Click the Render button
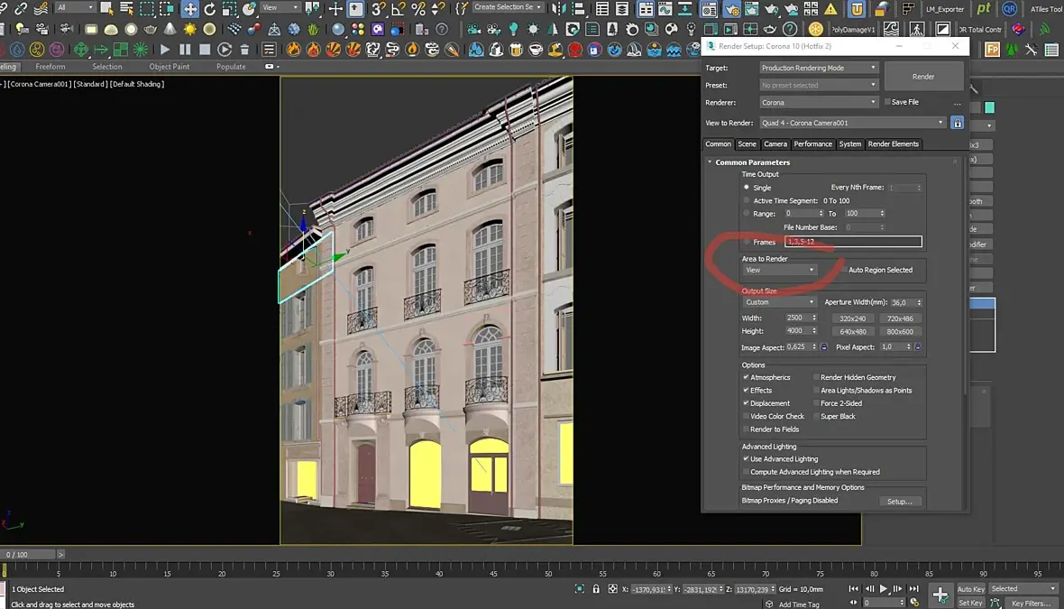 coord(923,77)
